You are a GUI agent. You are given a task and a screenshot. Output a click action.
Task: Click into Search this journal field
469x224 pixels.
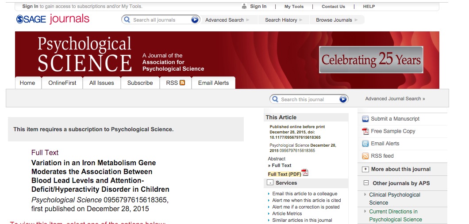point(309,99)
